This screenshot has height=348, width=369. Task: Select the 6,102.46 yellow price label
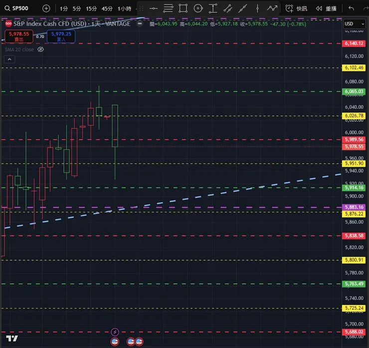[354, 67]
